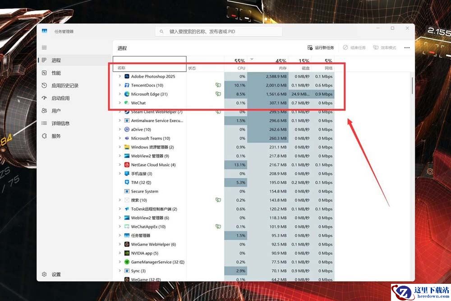Sort processes by the 内存 column header
This screenshot has height=301, width=451.
coord(268,65)
